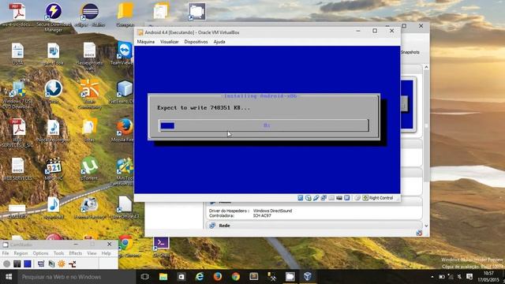505x284 pixels.
Task: Open the File menu in CamStudio
Action: [6, 253]
